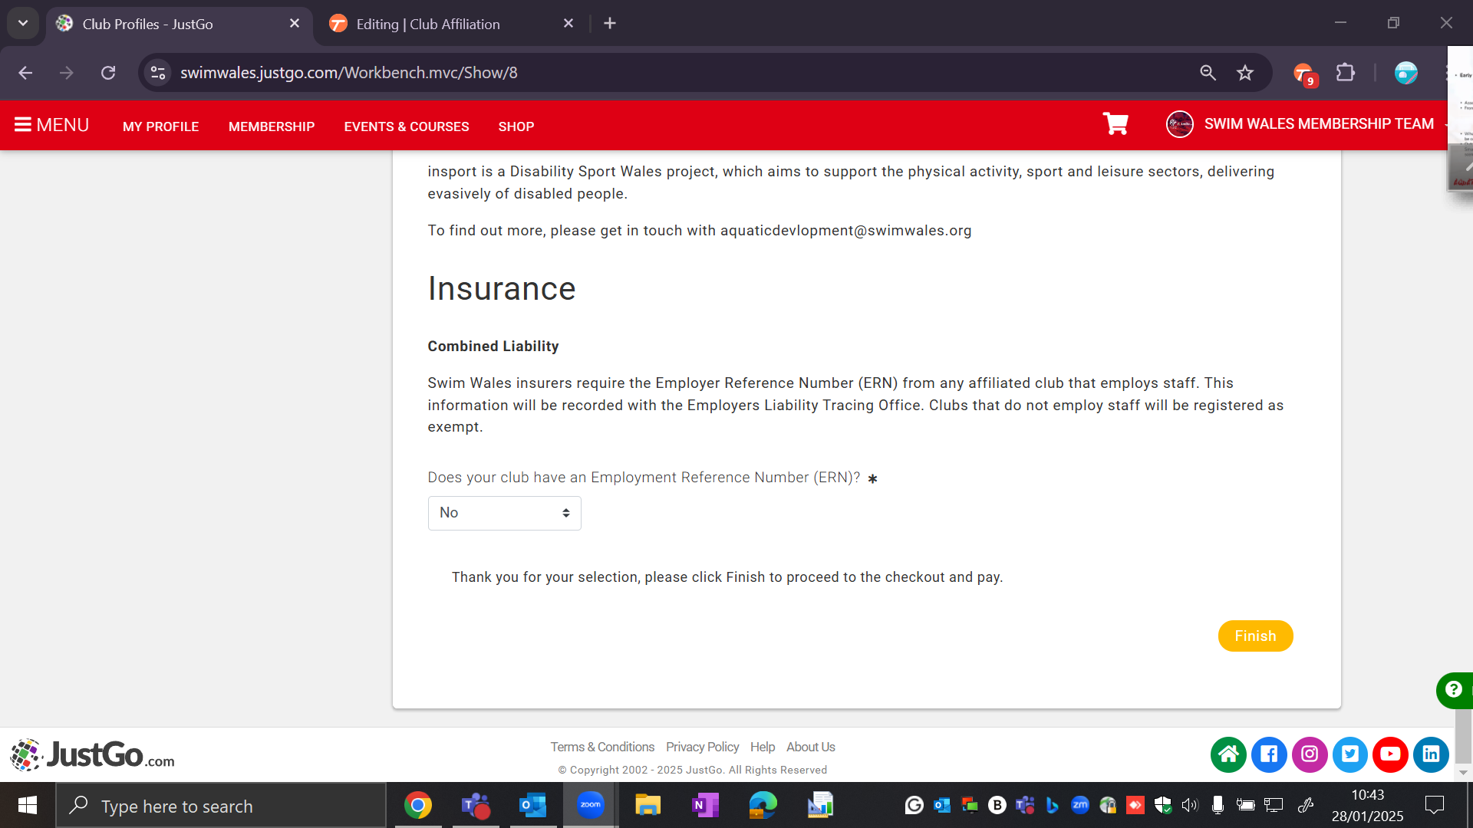Image resolution: width=1473 pixels, height=828 pixels.
Task: View site information icon in address bar
Action: [158, 73]
